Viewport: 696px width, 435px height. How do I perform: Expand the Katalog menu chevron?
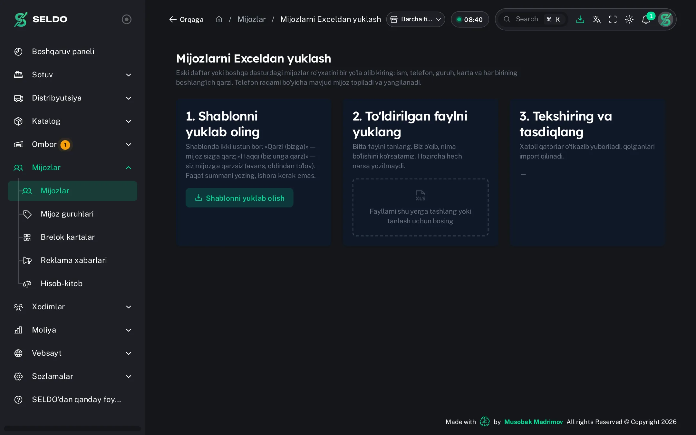click(x=129, y=121)
